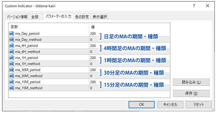Viewport: 216px width, 114px height.
Task: Click the icon beside ma_15M_period
Action: coord(11,82)
